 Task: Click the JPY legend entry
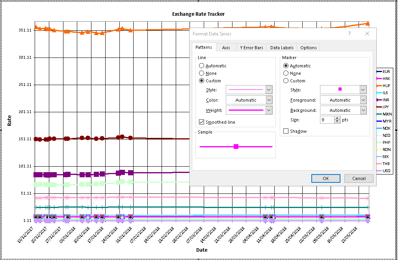coord(386,107)
